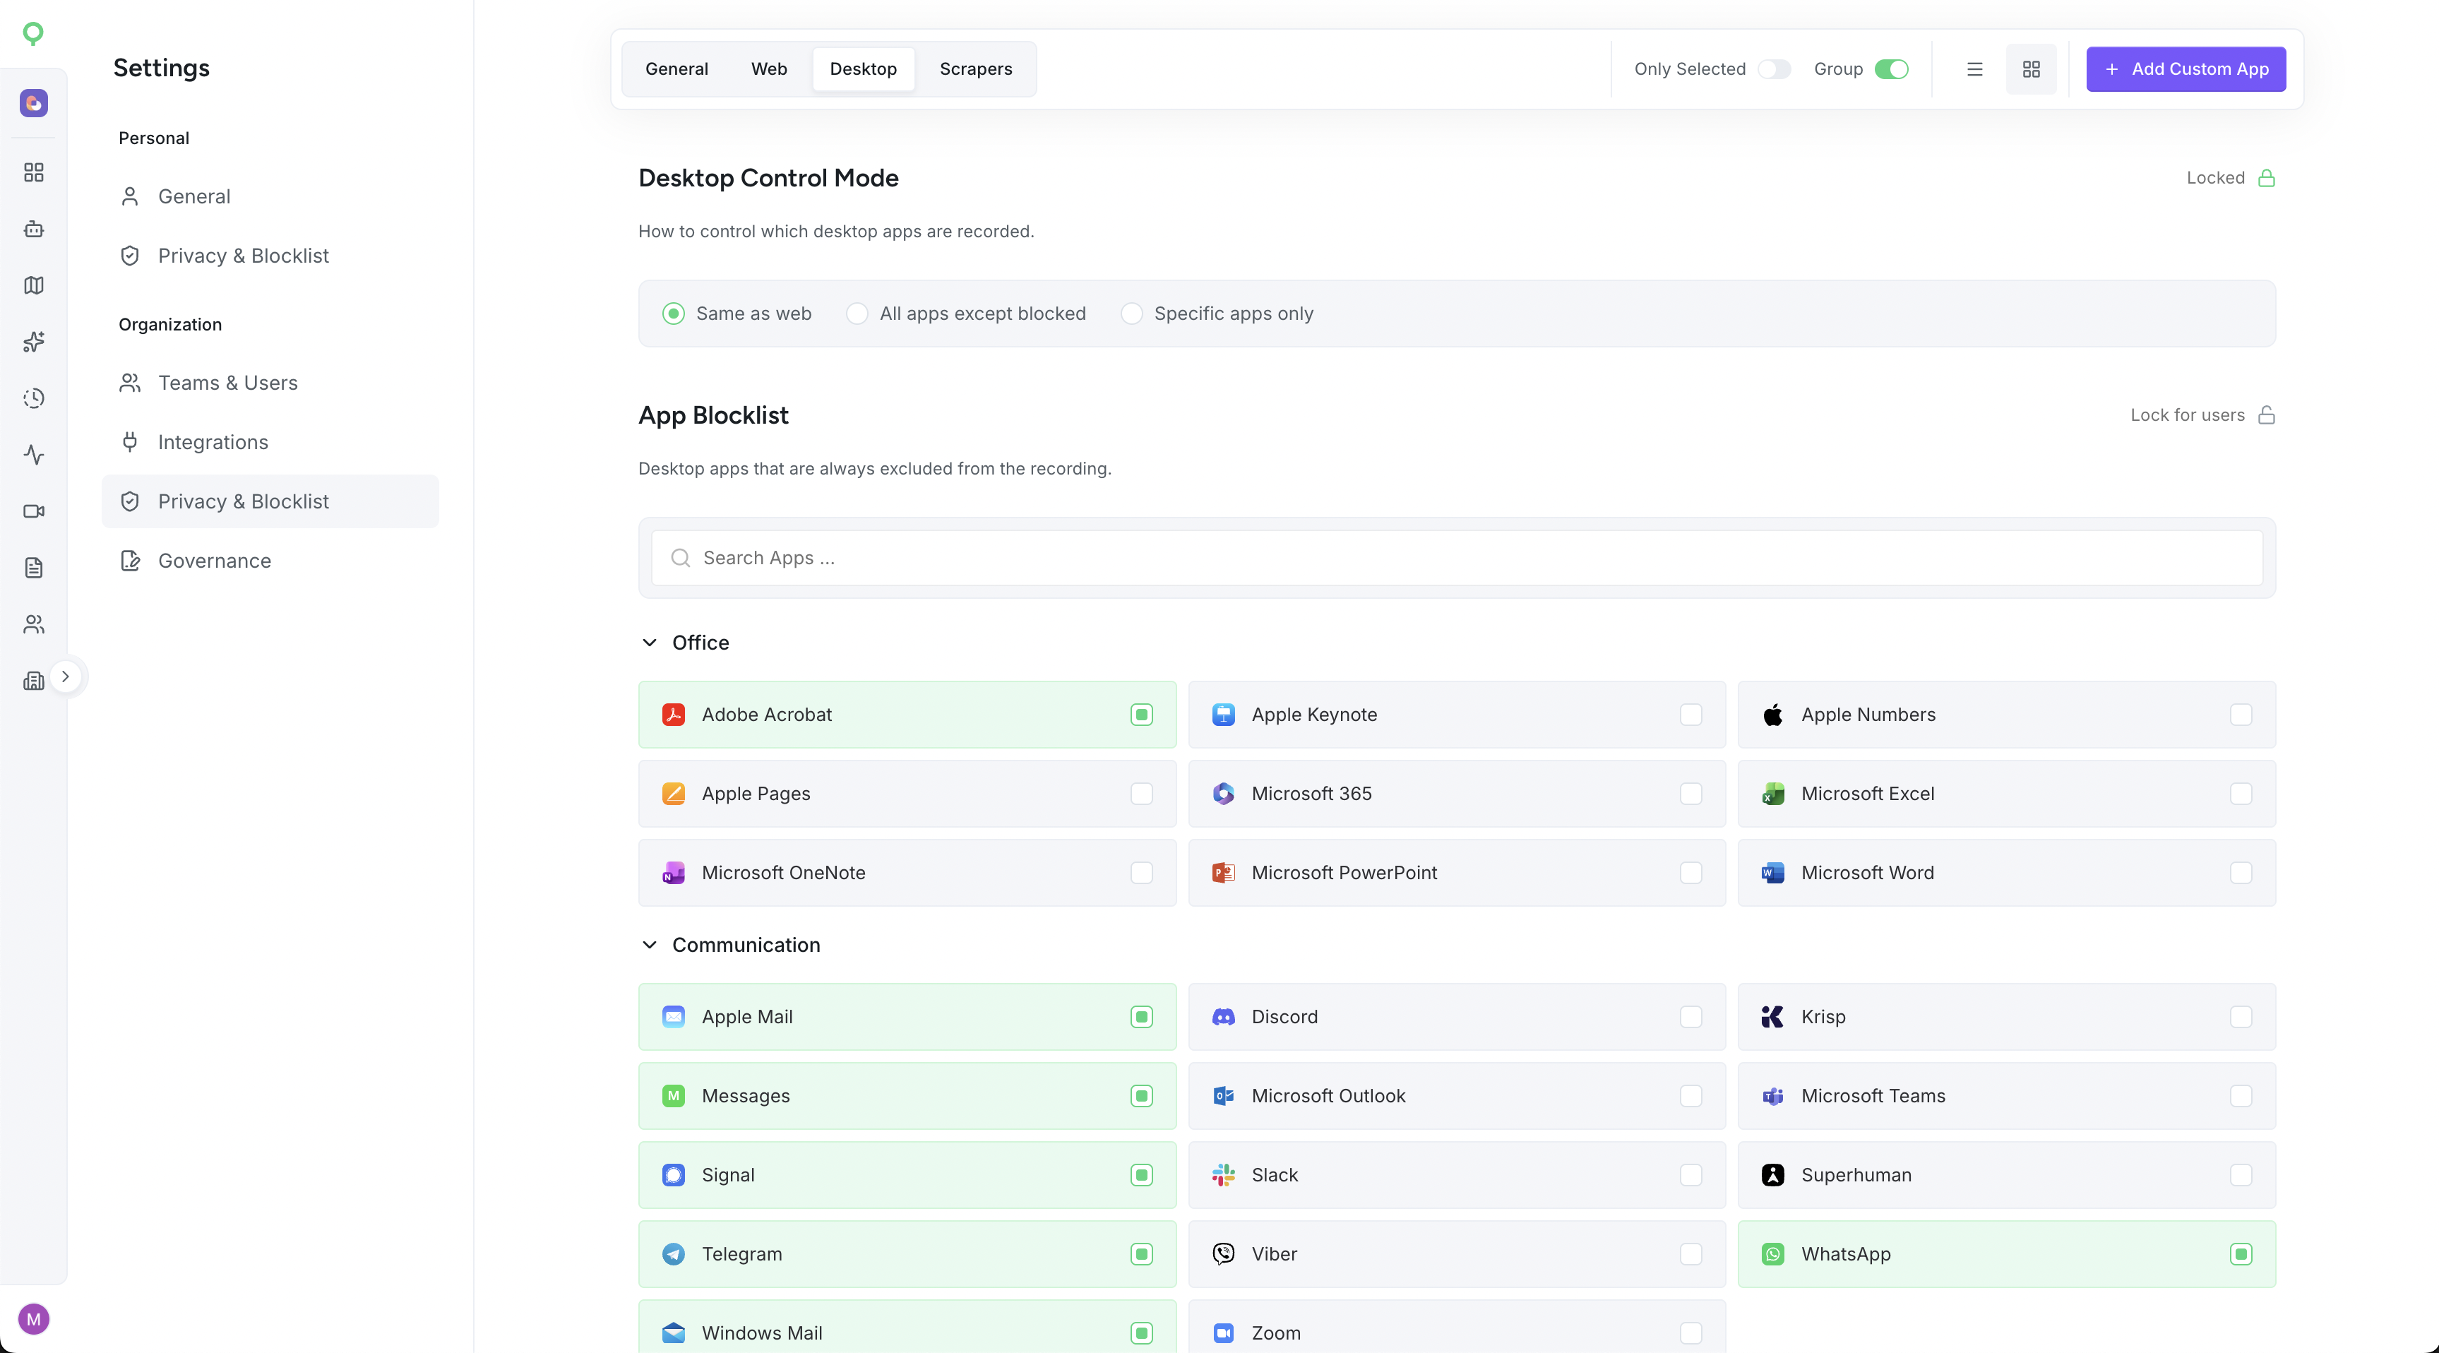Image resolution: width=2439 pixels, height=1353 pixels.
Task: Click the Locked padlock icon
Action: [x=2267, y=178]
